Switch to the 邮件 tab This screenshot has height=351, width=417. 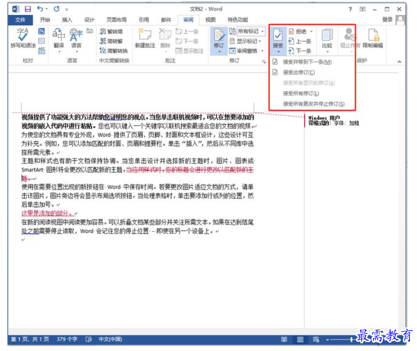(166, 20)
